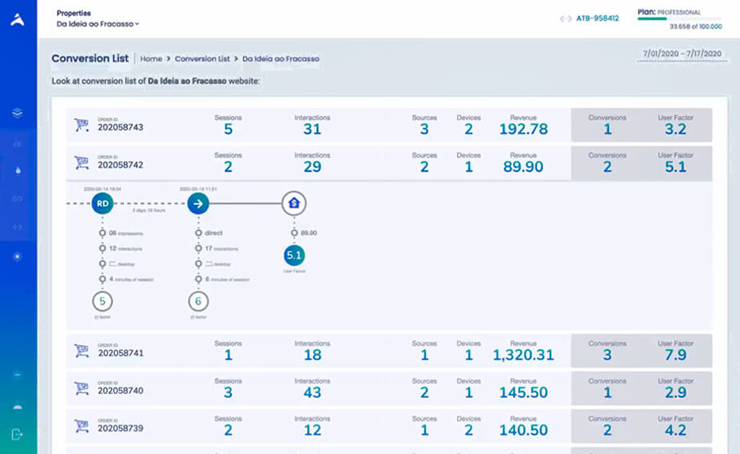Screen dimensions: 740x454
Task: Click the cart icon for order 202058743
Action: pyautogui.click(x=82, y=125)
